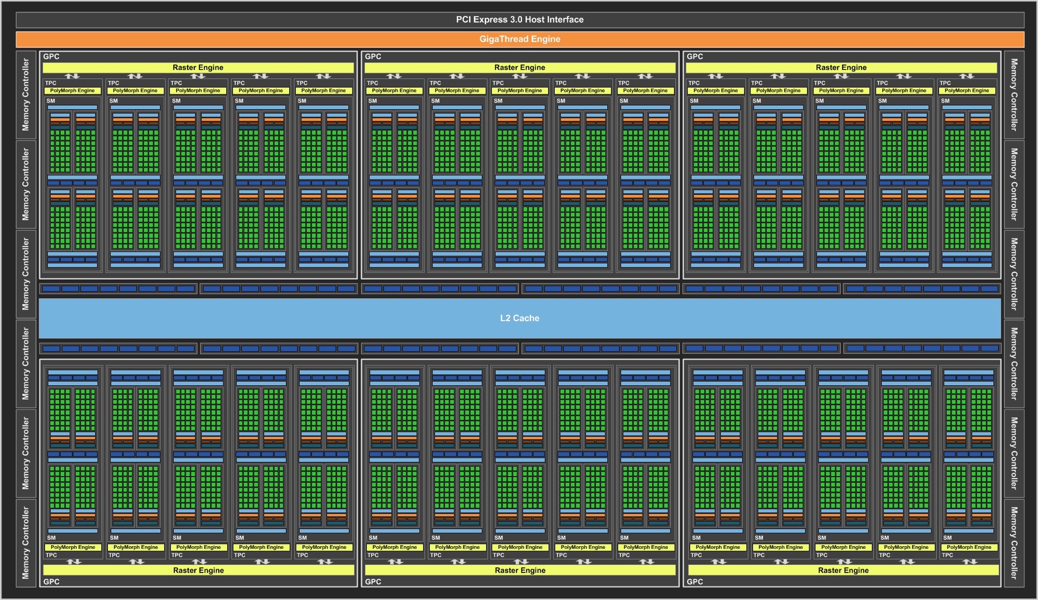This screenshot has width=1038, height=600.
Task: Click the Raster Engine in the bottom-right GPC
Action: click(x=843, y=570)
